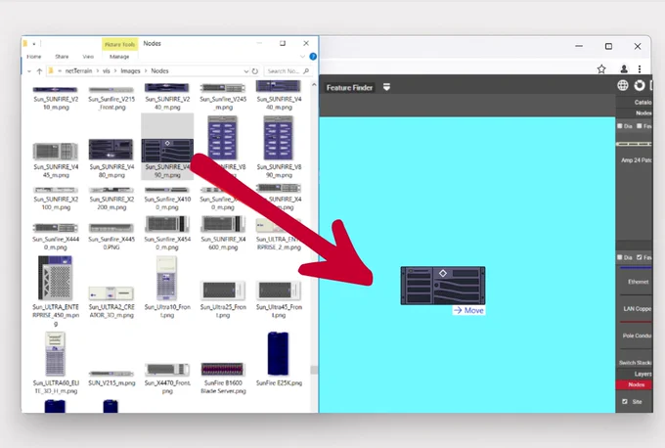Select the Sun_Ultra10_Front.png tower image
This screenshot has height=448, width=665.
click(x=167, y=288)
